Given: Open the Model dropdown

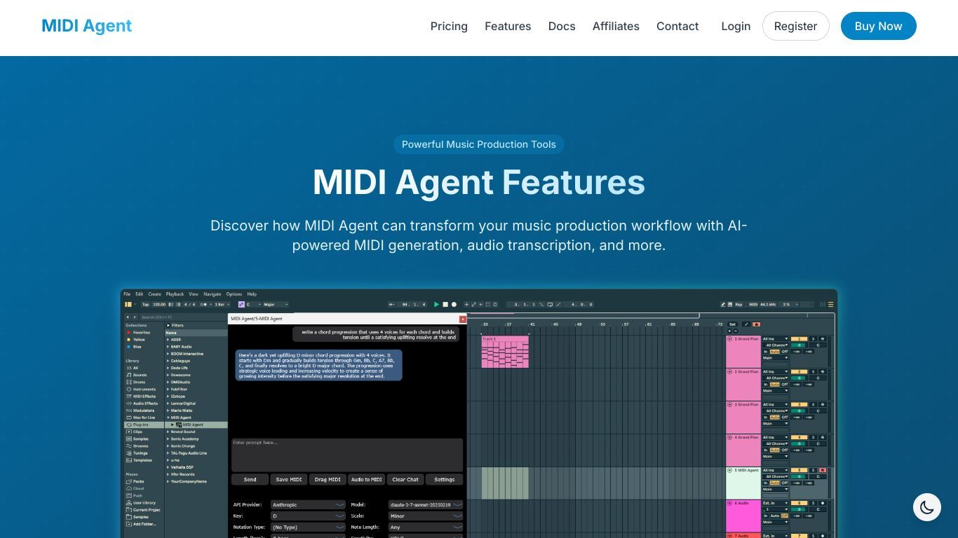Looking at the screenshot, I should tap(425, 505).
